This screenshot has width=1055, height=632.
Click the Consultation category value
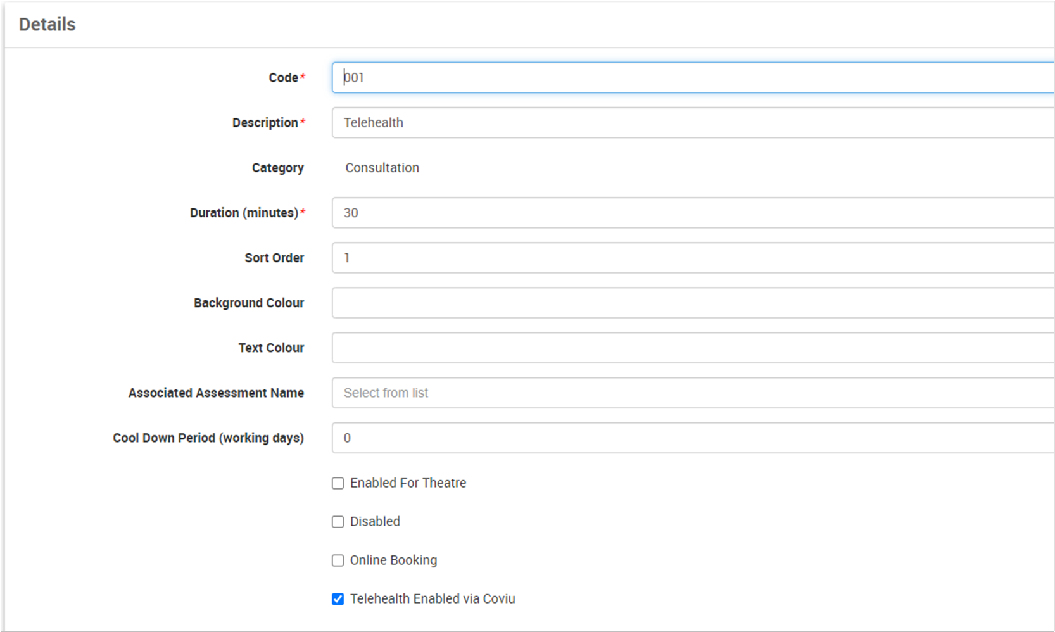point(382,168)
